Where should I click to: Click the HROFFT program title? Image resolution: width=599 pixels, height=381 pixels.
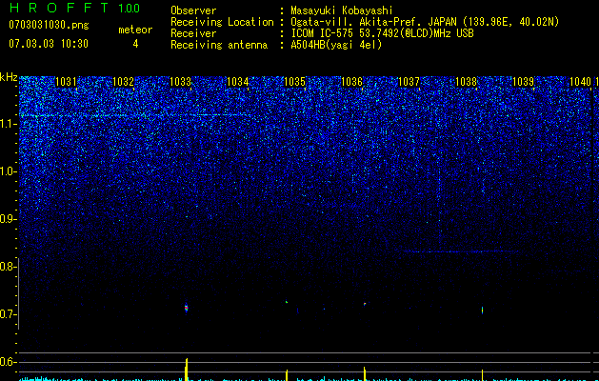pyautogui.click(x=59, y=8)
